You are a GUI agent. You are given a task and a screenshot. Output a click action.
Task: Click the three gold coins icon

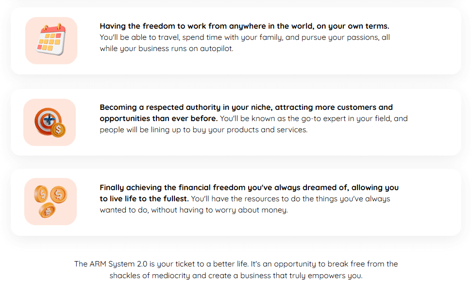click(x=51, y=201)
